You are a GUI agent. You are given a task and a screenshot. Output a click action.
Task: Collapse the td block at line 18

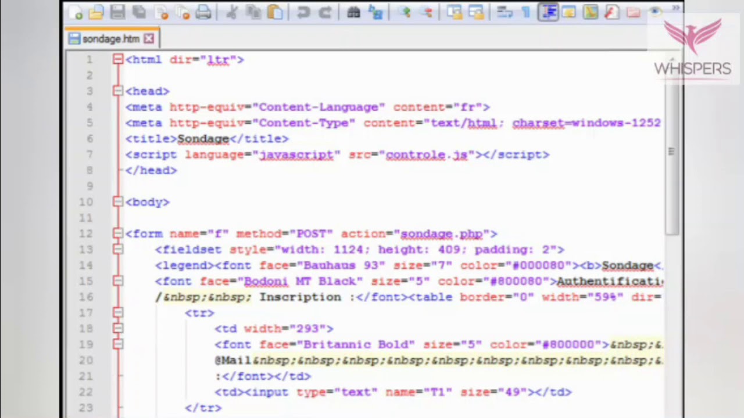point(118,329)
